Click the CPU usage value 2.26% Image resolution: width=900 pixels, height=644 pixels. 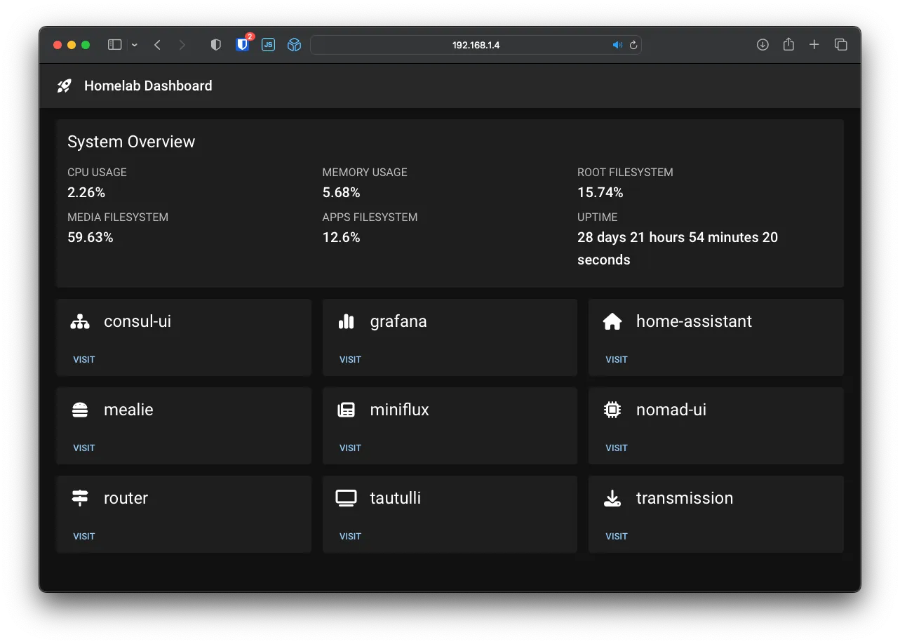click(86, 192)
